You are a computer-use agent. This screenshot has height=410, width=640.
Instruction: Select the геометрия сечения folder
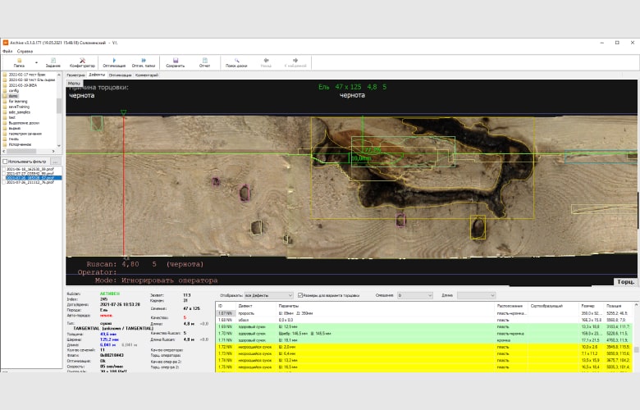click(x=25, y=134)
